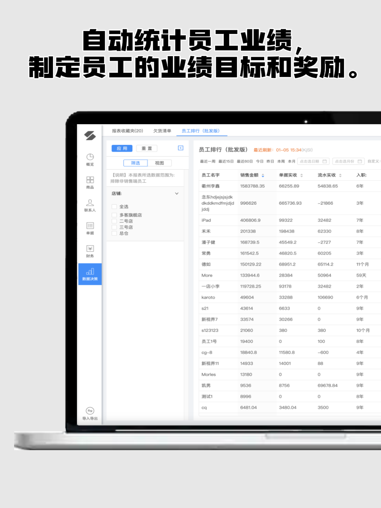Open the 点击选月份 month picker
Viewport: 381px width, 508px height.
(x=348, y=161)
